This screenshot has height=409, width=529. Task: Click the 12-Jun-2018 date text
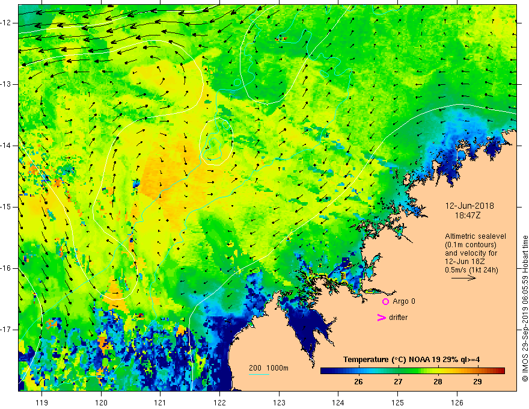(469, 206)
